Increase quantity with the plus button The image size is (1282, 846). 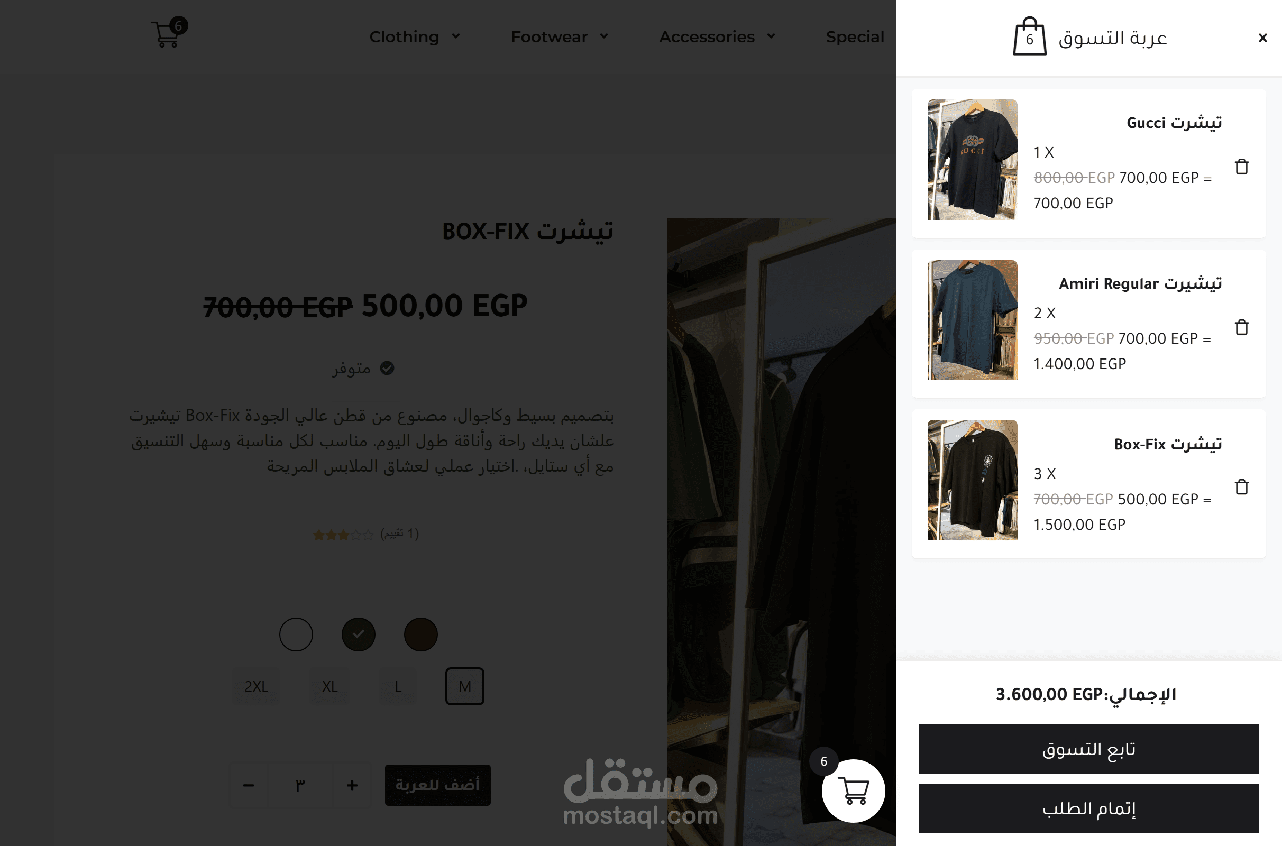[352, 785]
